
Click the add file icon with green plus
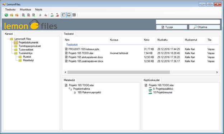(x=23, y=15)
